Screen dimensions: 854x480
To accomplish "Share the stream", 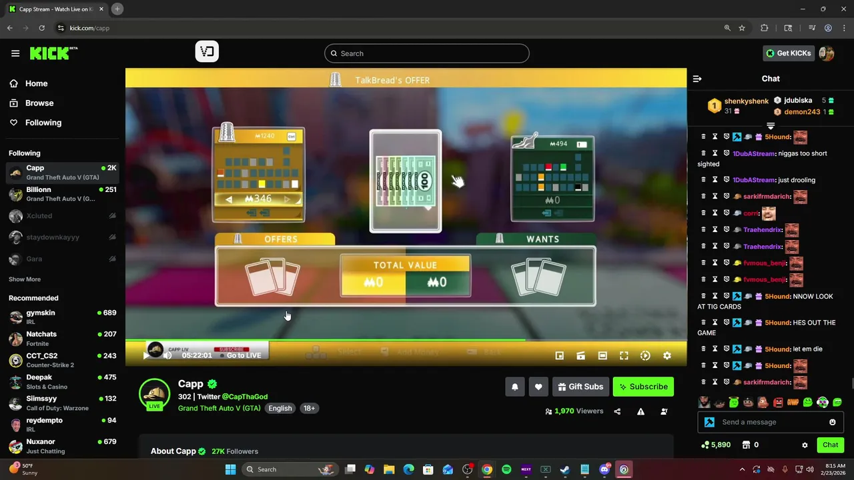I will coord(617,411).
